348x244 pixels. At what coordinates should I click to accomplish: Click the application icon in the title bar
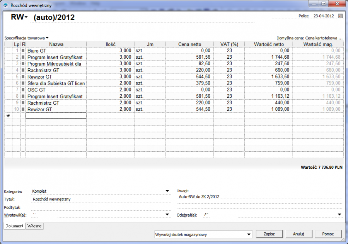coord(6,5)
